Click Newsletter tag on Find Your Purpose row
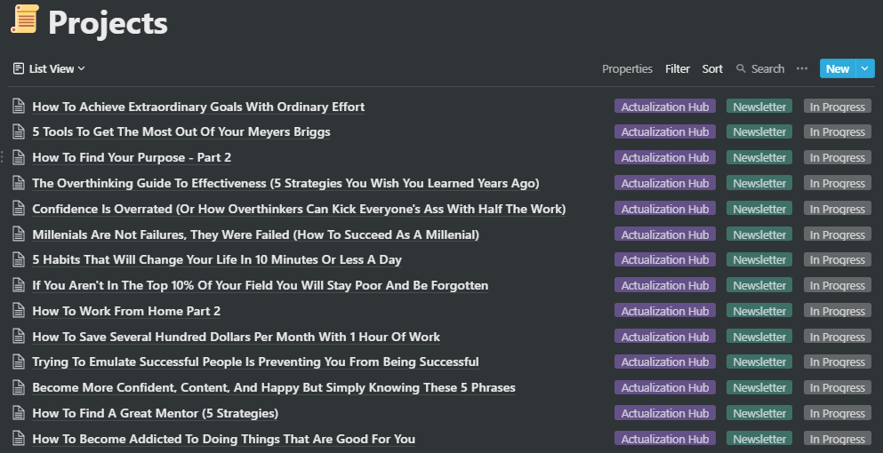This screenshot has width=883, height=453. pos(759,157)
